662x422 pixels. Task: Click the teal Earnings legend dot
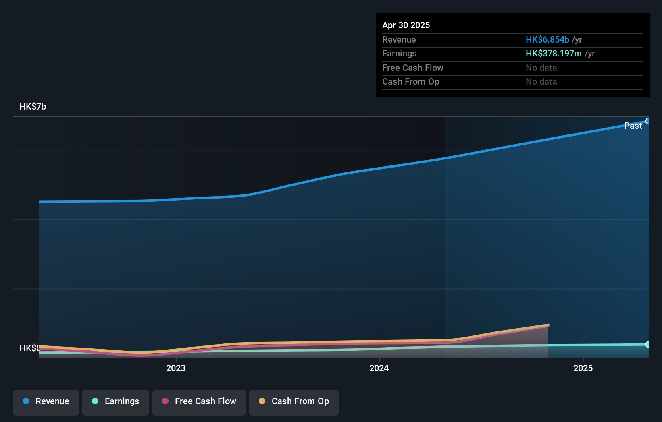click(95, 401)
